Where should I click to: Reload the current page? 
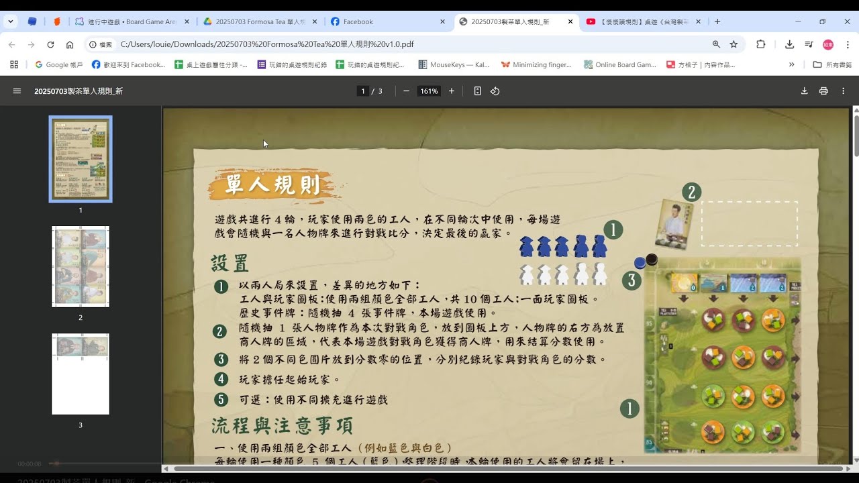[x=50, y=44]
